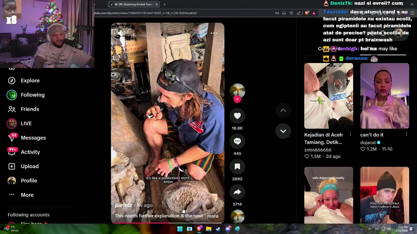This screenshot has height=234, width=417.
Task: Click the Brave Shields lion icon
Action: [307, 13]
